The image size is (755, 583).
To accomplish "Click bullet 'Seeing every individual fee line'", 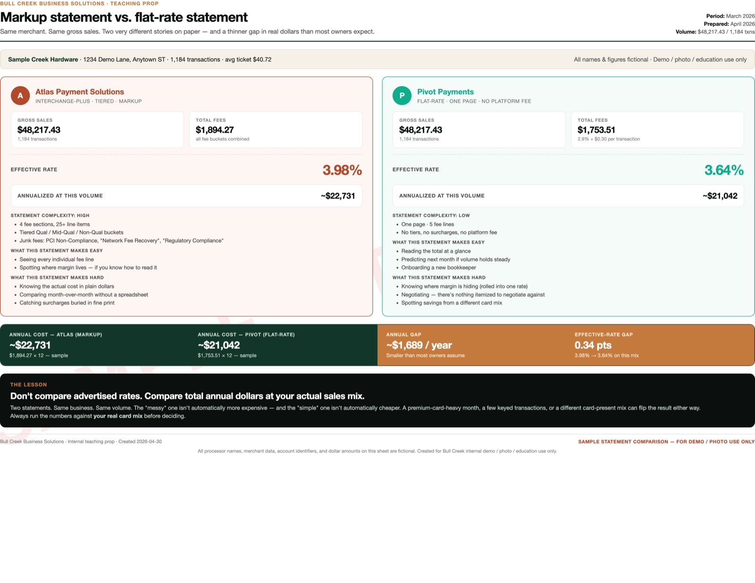I will pos(57,259).
